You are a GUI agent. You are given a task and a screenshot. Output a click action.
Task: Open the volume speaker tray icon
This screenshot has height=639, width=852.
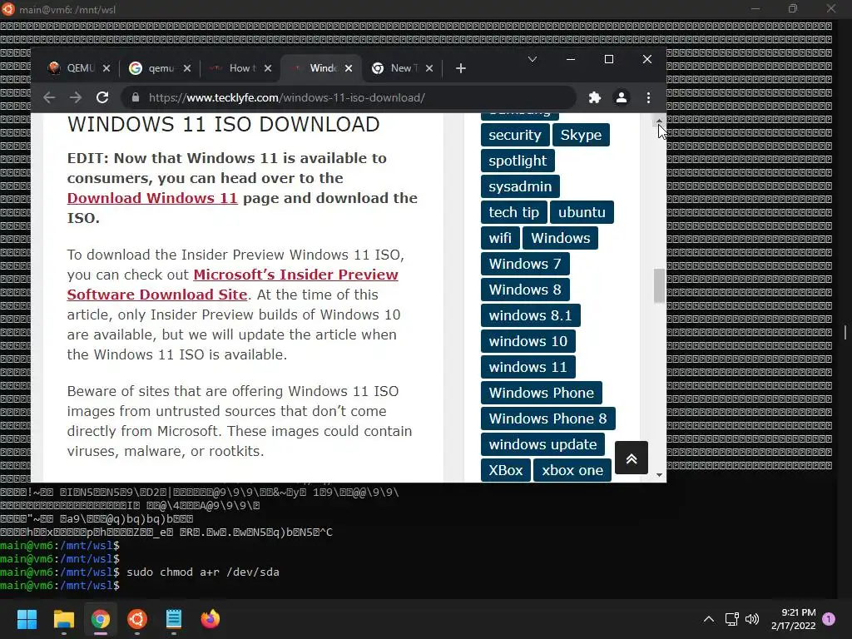pos(752,619)
